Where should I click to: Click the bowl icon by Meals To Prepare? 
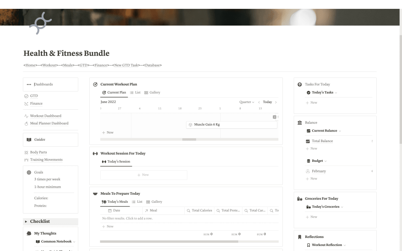tap(95, 194)
